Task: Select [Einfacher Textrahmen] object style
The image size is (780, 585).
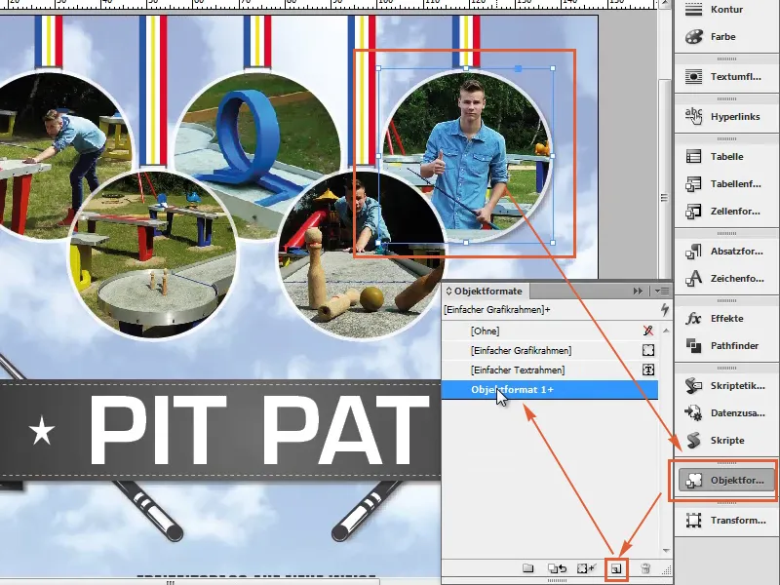Action: point(550,370)
